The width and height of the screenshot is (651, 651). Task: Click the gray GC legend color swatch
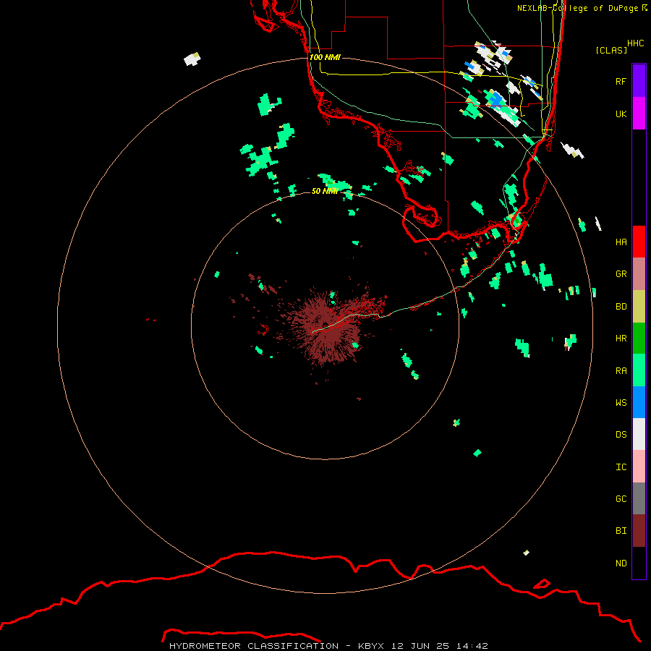click(639, 498)
